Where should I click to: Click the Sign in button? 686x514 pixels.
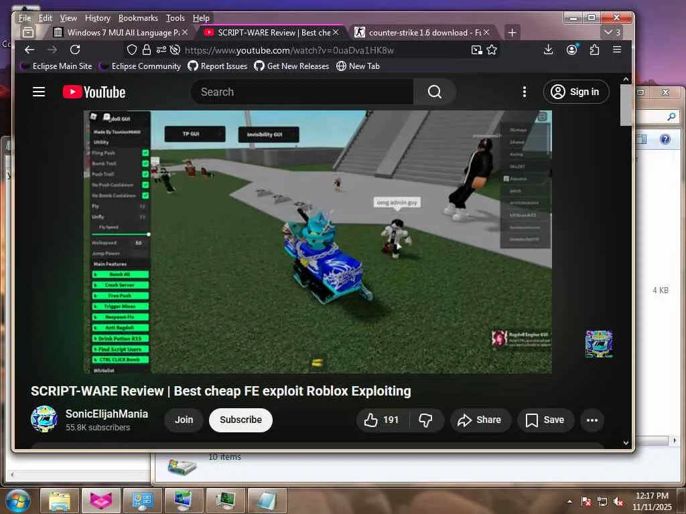coord(575,92)
